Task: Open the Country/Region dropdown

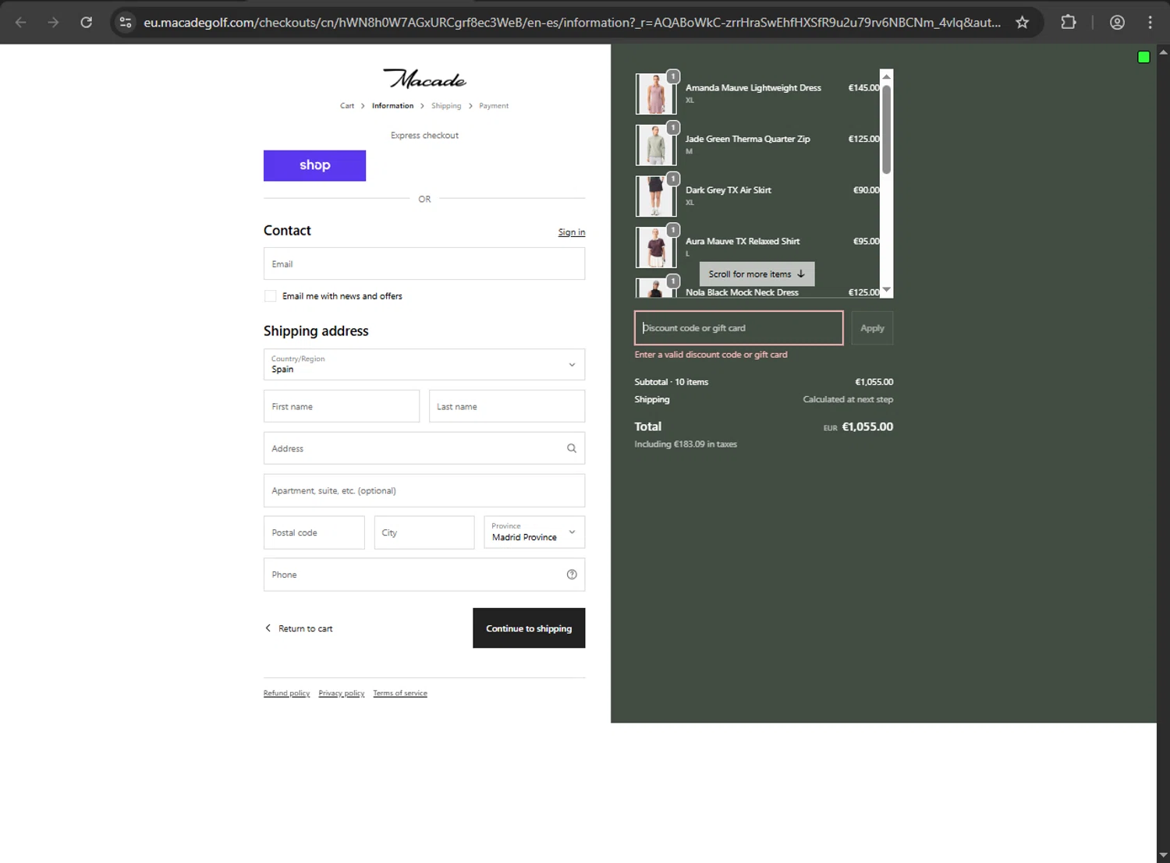Action: coord(424,364)
